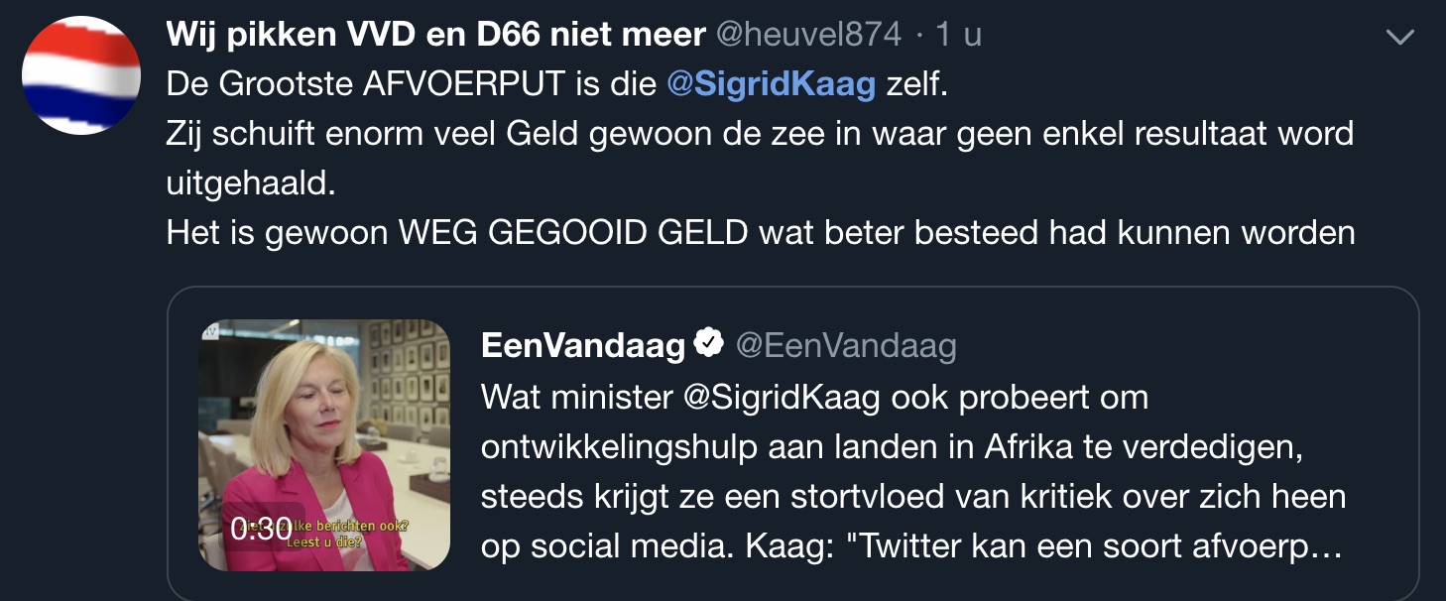Click the 'stortvloed van kritiek' line in quote

912,497
